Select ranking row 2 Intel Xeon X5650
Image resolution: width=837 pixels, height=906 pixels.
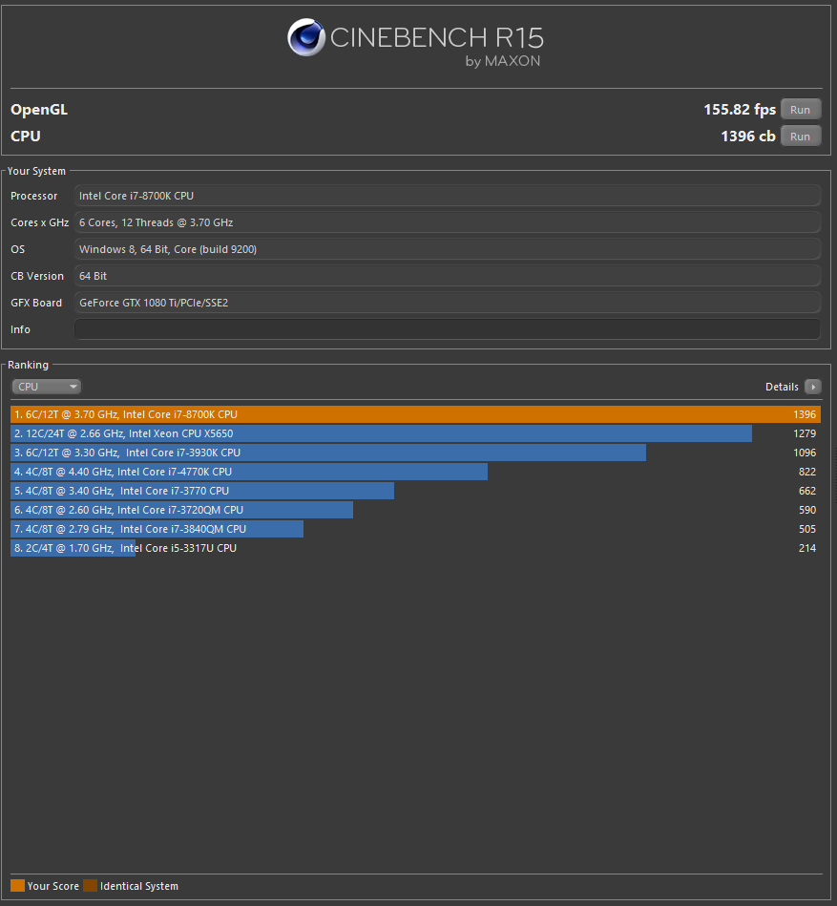(x=415, y=433)
